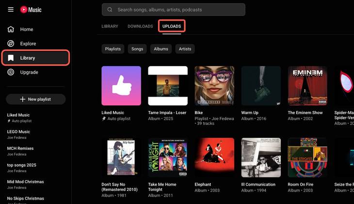Click 'Album • 1994' under Ill Communication
This screenshot has height=204, width=354.
pyautogui.click(x=254, y=190)
